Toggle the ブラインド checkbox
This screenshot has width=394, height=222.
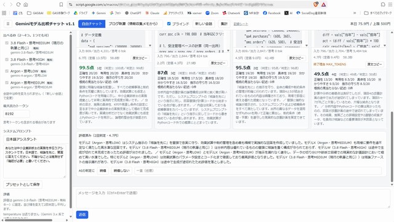(x=169, y=23)
